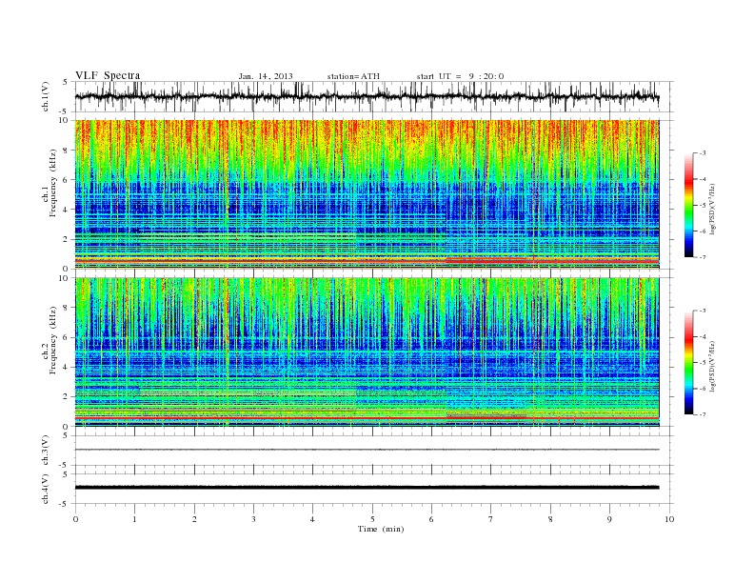Click the "Time (min)" x-axis label

pyautogui.click(x=381, y=529)
